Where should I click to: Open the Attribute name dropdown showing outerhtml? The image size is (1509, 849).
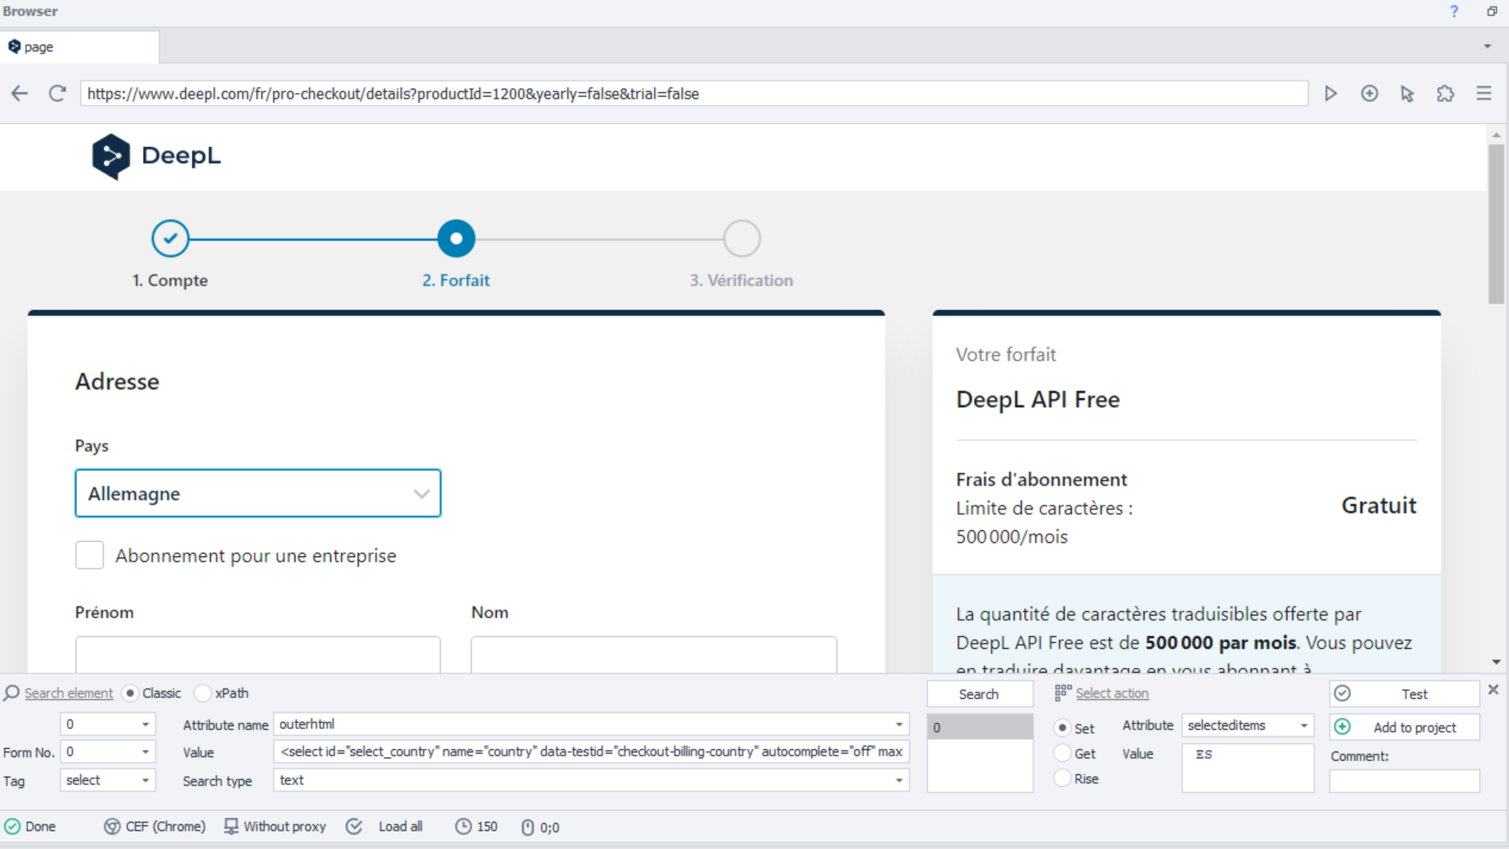pos(591,724)
